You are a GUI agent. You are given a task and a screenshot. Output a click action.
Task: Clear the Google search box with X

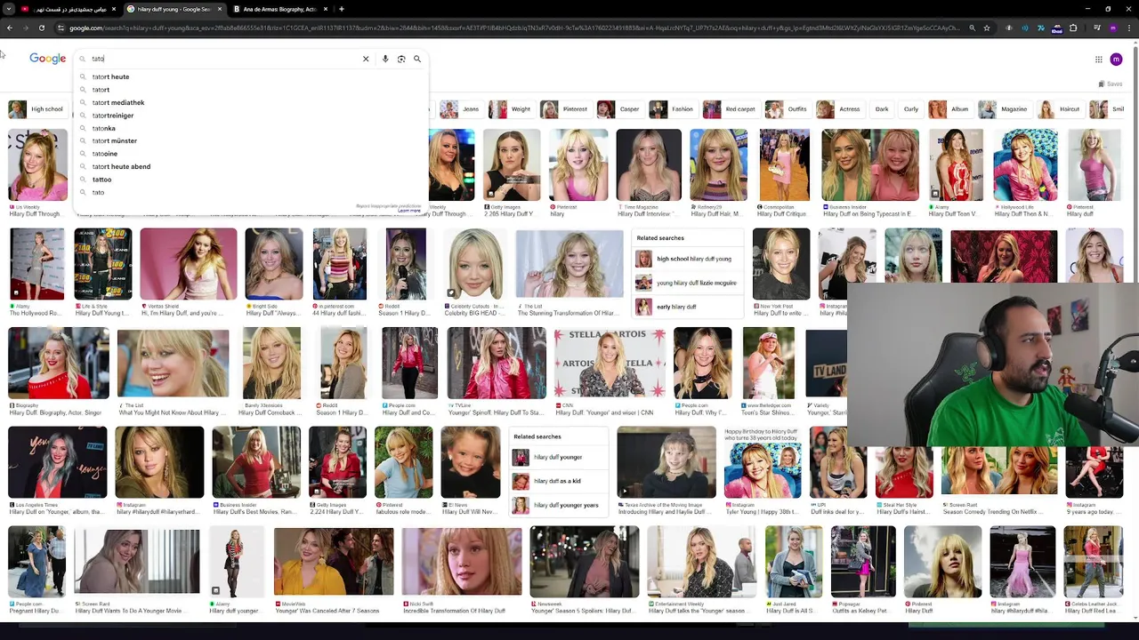click(x=366, y=59)
